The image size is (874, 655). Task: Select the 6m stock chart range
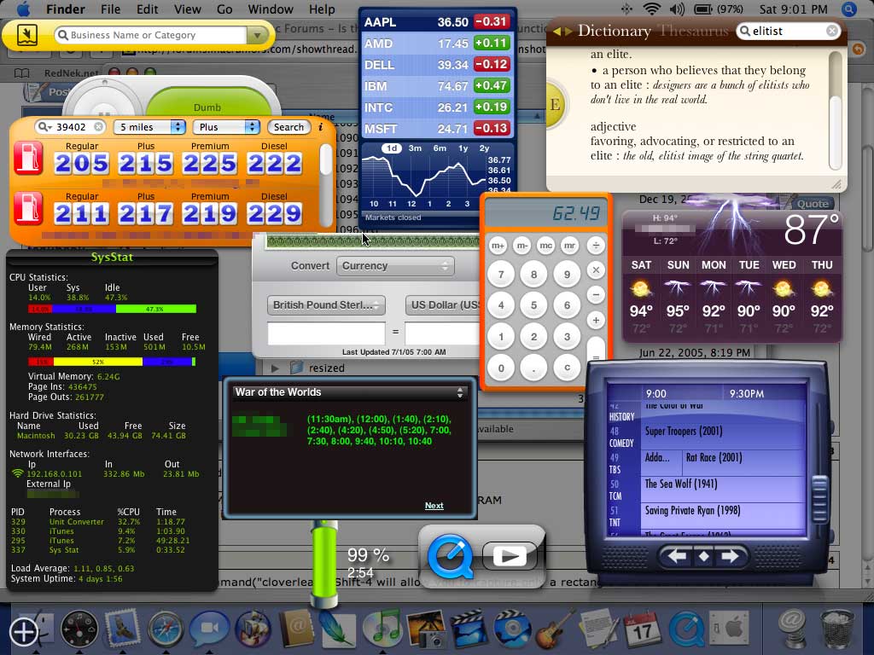tap(440, 148)
